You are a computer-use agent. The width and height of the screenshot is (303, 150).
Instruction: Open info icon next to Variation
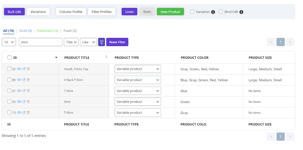tap(213, 12)
